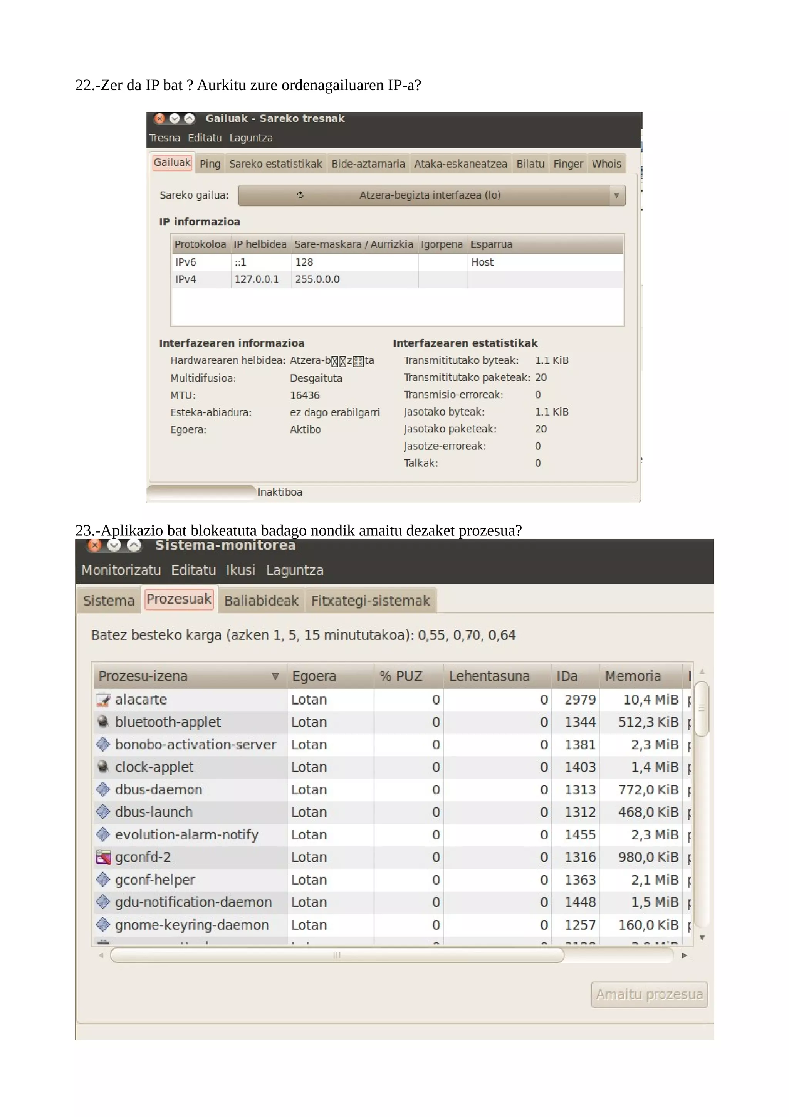789x1117 pixels.
Task: Open the Sareko gailua interface dropdown
Action: pyautogui.click(x=432, y=195)
